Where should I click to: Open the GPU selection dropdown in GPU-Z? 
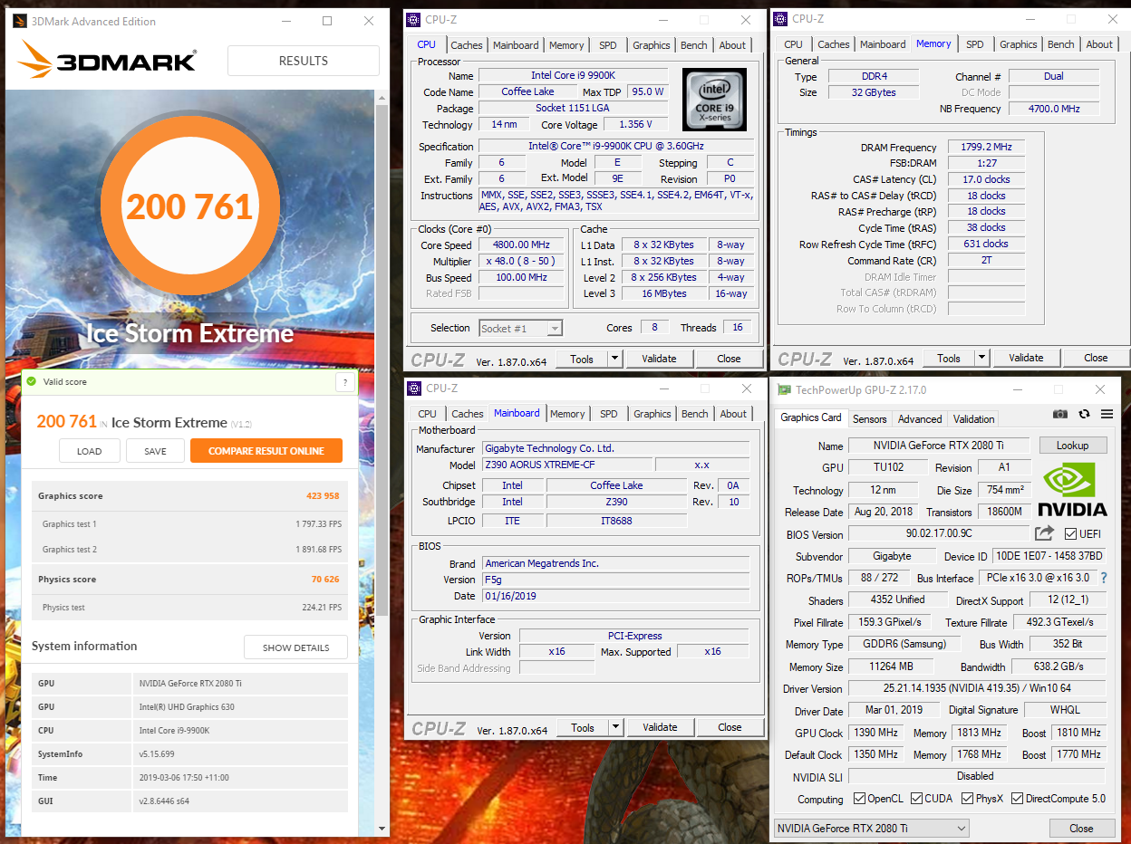pyautogui.click(x=871, y=829)
